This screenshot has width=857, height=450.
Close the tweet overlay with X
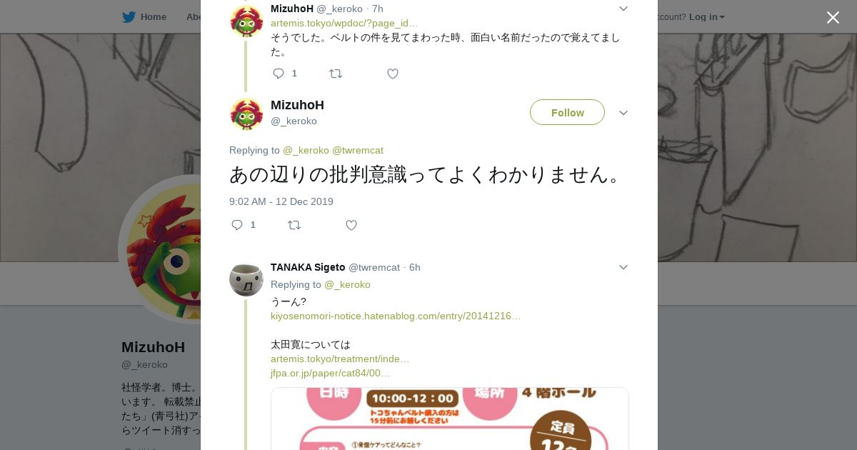[833, 17]
